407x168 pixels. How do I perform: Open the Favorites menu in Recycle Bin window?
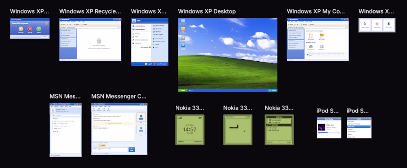pyautogui.click(x=74, y=22)
